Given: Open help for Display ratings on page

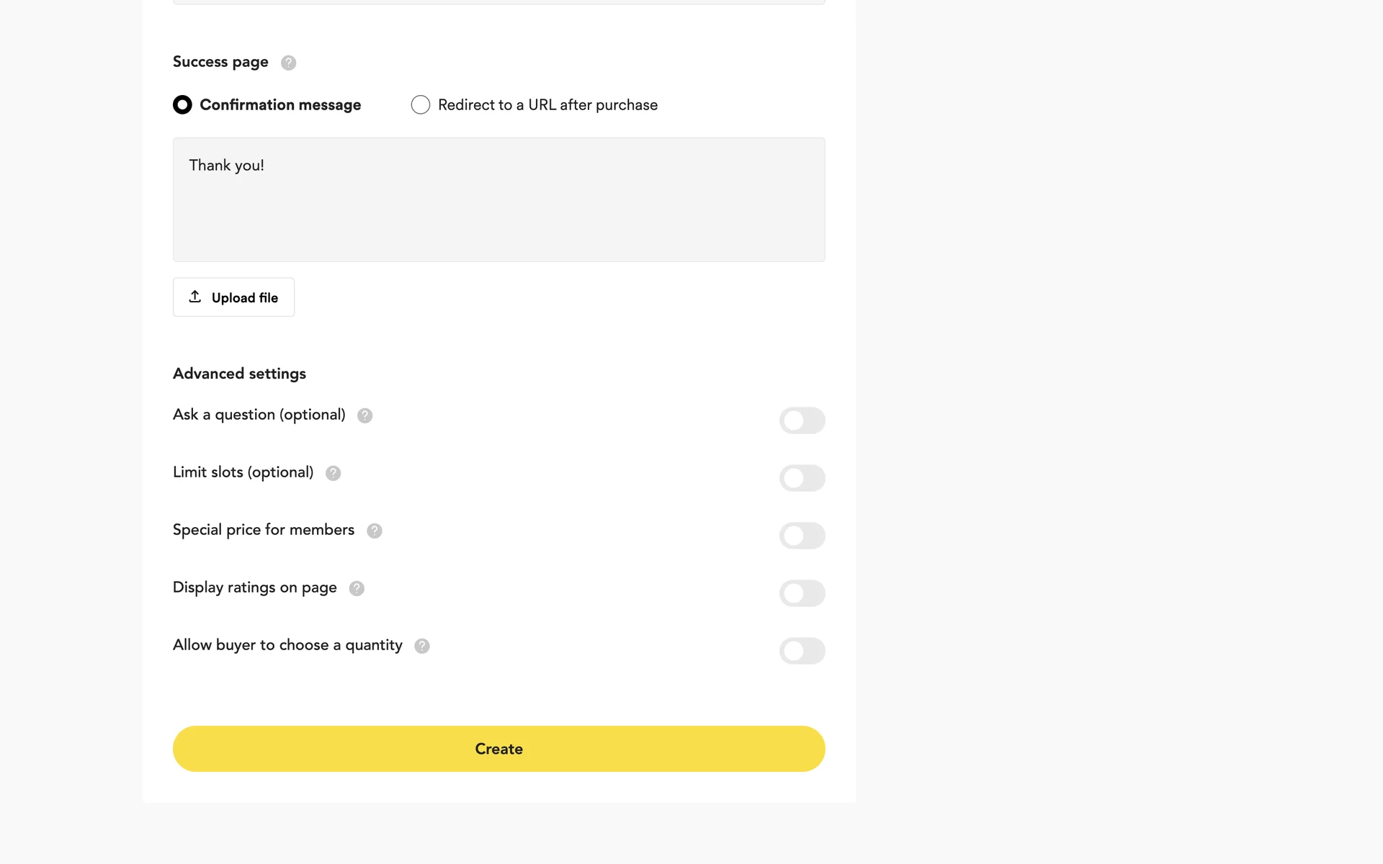Looking at the screenshot, I should 357,588.
